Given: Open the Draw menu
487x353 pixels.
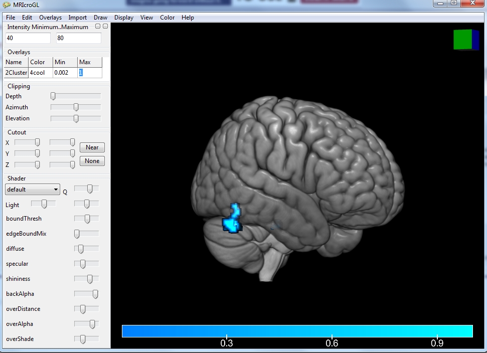Looking at the screenshot, I should [100, 18].
